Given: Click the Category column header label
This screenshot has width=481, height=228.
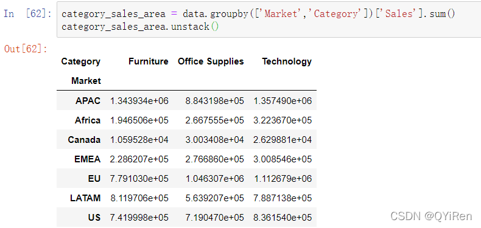Looking at the screenshot, I should point(81,61).
